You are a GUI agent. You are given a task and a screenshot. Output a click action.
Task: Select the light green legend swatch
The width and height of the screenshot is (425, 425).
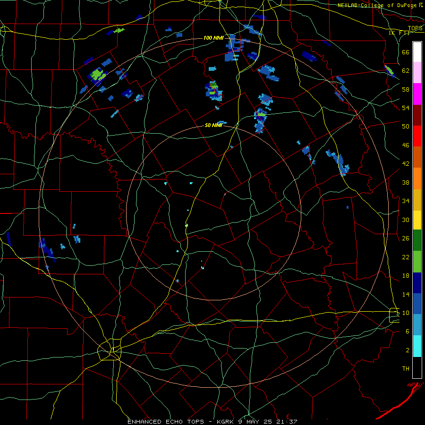[x=417, y=262]
